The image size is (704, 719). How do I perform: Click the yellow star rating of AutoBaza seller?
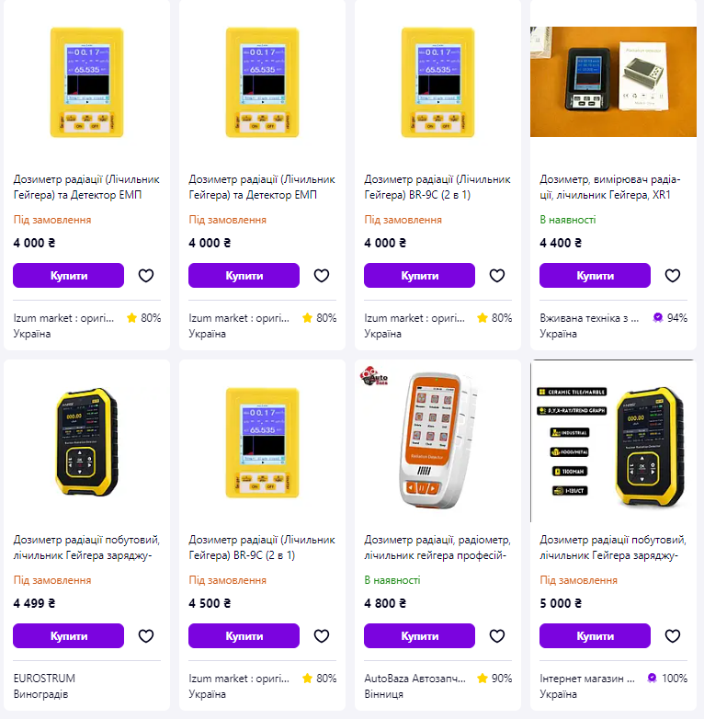pos(483,679)
